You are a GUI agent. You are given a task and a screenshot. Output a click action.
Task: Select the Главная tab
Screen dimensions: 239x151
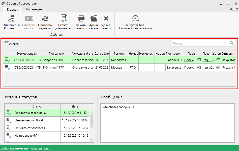point(13,9)
